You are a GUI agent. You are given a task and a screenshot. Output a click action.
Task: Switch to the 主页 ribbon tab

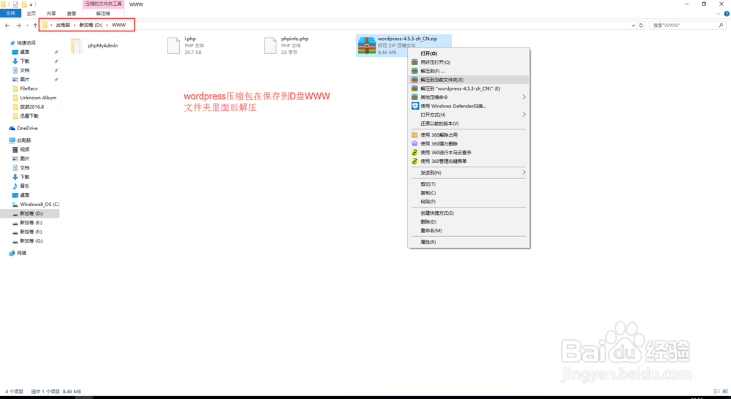click(x=31, y=13)
